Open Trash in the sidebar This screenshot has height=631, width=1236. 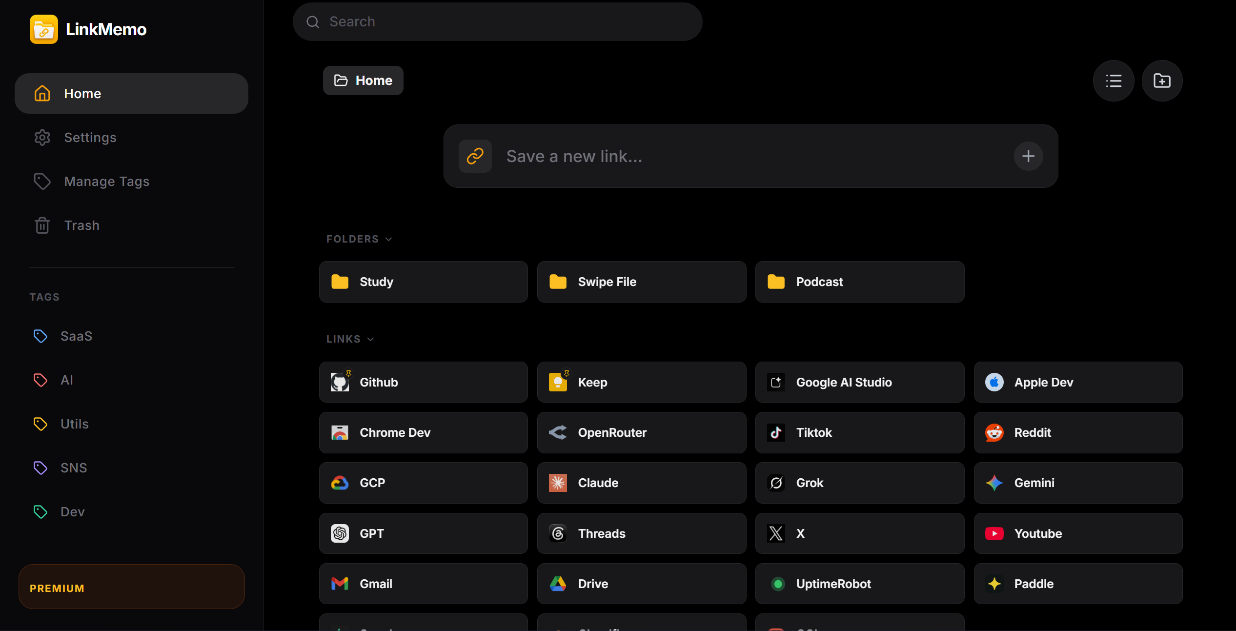pyautogui.click(x=131, y=225)
